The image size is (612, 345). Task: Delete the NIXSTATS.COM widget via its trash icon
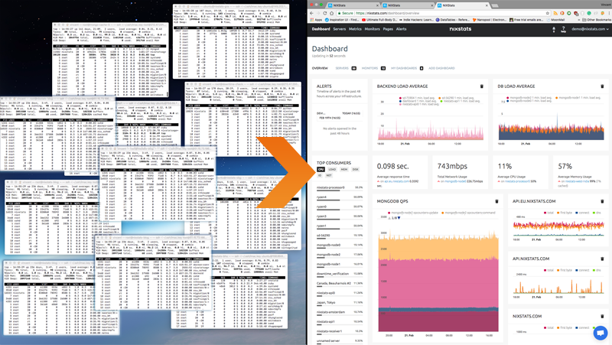click(x=602, y=316)
